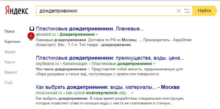Switch to the Картинки section
220x109 pixels.
[x=12, y=41]
